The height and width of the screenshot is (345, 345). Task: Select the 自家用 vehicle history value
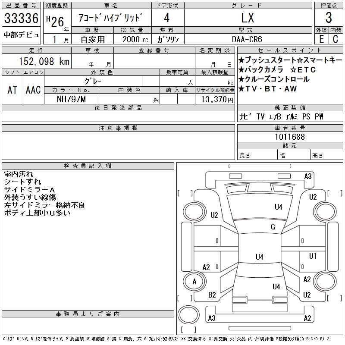(x=93, y=39)
